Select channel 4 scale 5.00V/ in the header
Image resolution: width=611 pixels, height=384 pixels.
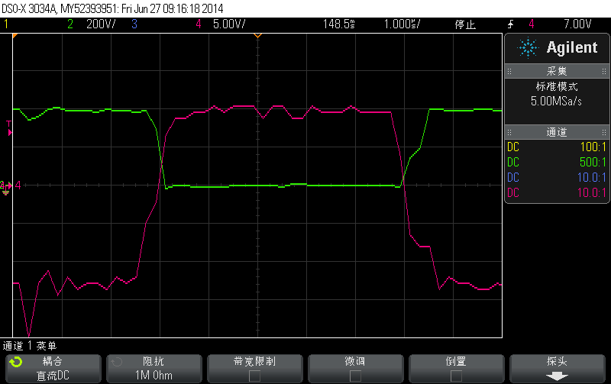(x=229, y=24)
